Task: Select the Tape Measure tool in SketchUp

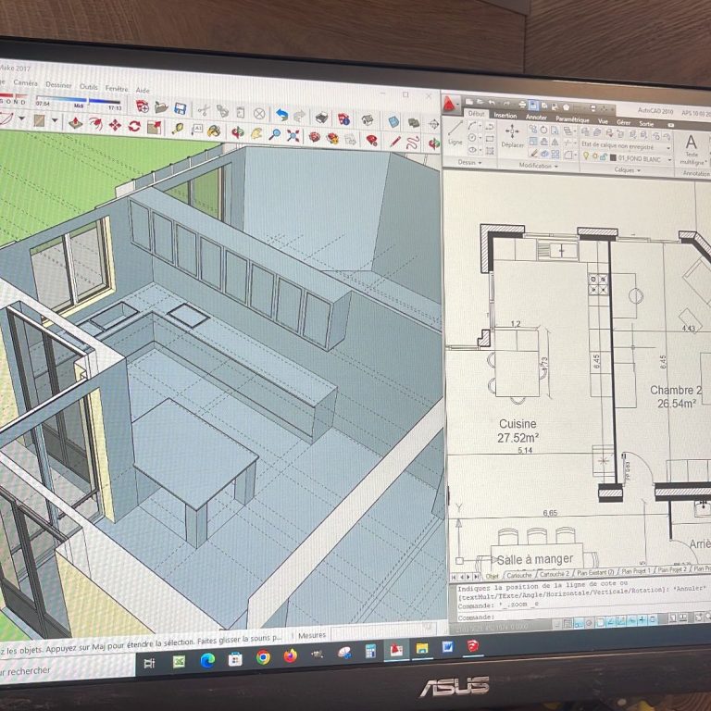Action: (178, 129)
